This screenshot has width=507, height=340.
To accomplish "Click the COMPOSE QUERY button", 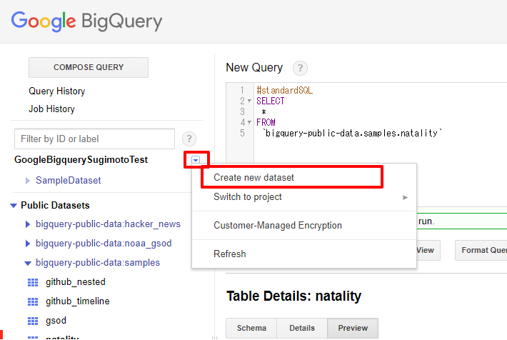I will coord(89,67).
